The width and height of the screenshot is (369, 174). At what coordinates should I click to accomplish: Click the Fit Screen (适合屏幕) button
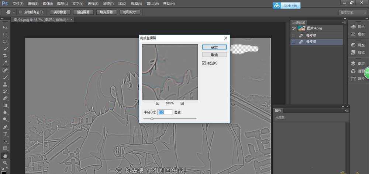tap(83, 12)
